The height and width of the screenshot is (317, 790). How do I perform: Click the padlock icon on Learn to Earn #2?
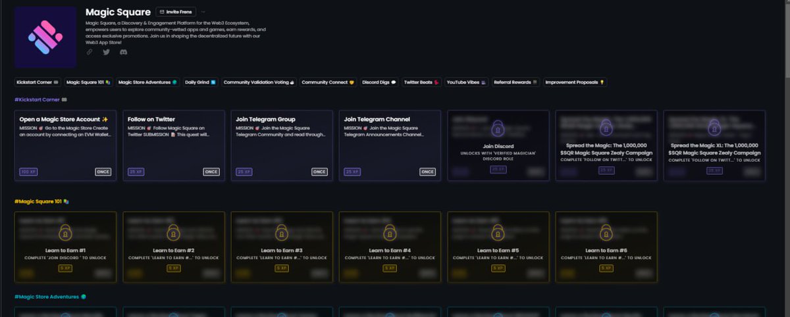click(x=174, y=232)
